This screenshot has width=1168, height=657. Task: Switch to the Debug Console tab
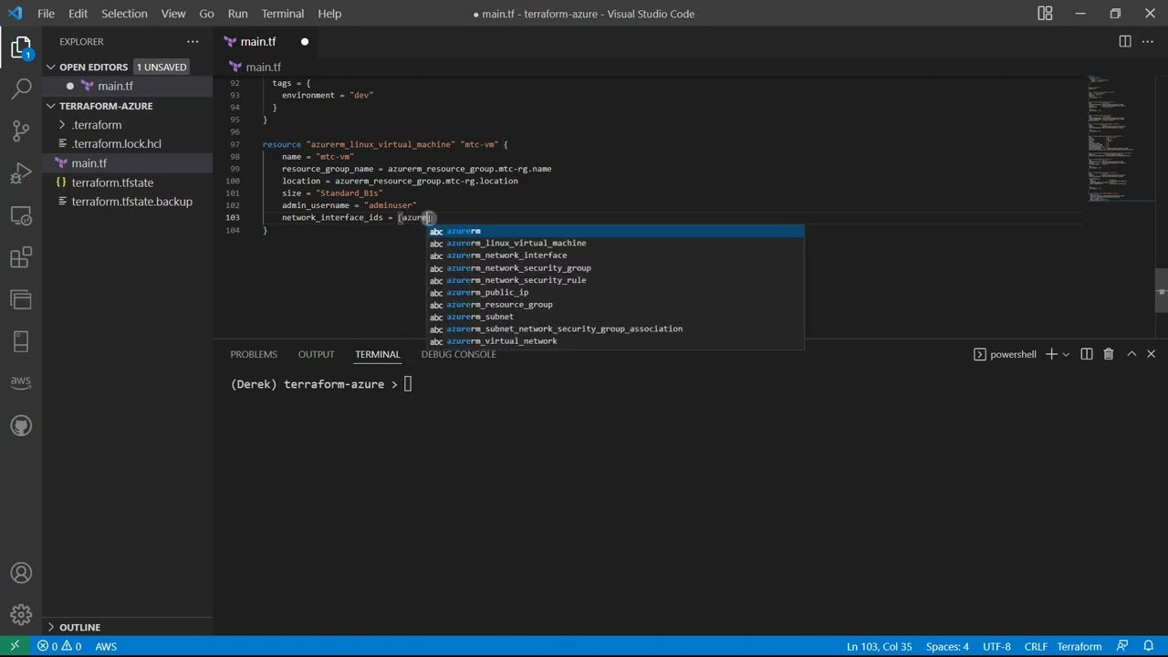(459, 354)
